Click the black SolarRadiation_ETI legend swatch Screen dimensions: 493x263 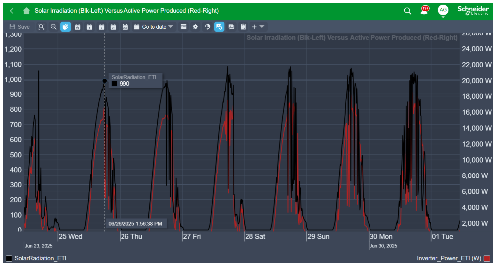click(x=9, y=258)
